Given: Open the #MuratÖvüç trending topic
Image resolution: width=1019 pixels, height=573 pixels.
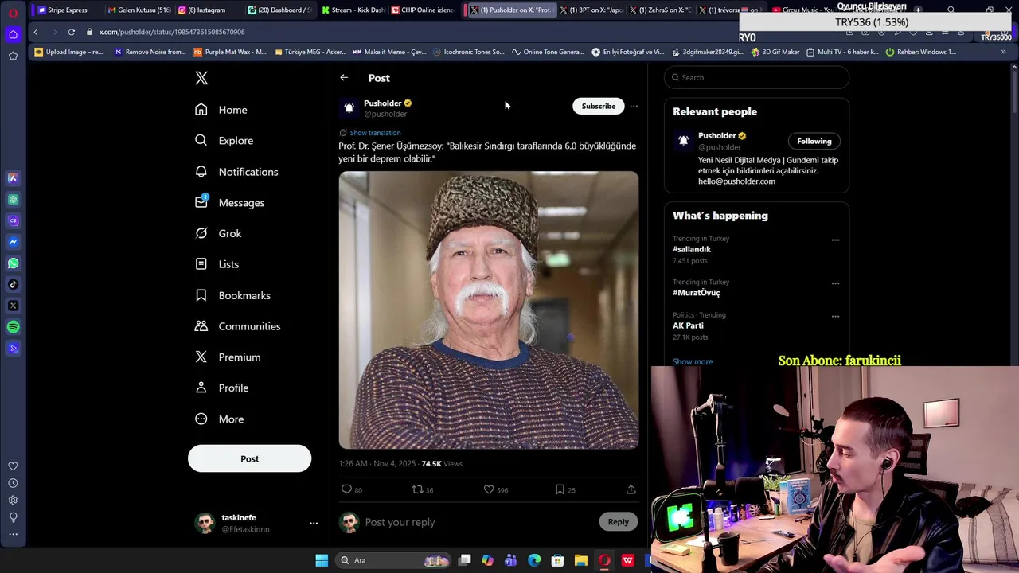Looking at the screenshot, I should pos(696,293).
